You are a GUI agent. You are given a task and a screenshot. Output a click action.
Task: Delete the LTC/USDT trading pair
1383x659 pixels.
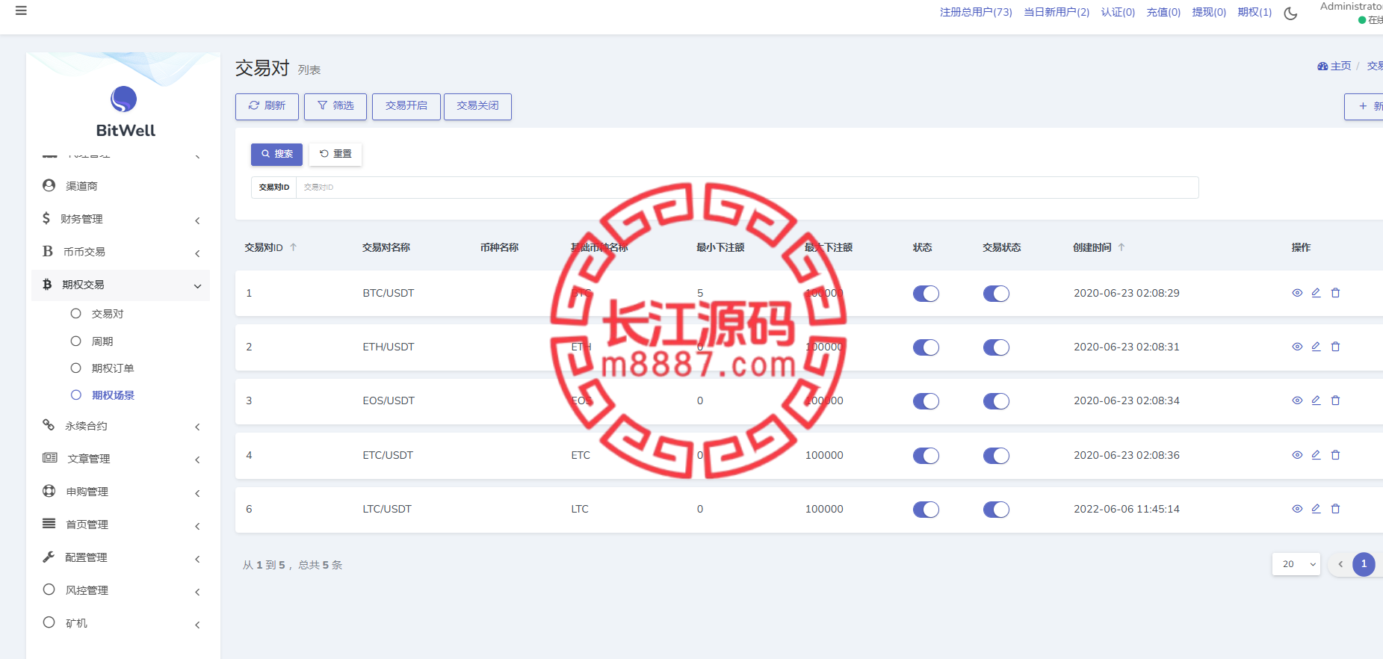pyautogui.click(x=1335, y=509)
